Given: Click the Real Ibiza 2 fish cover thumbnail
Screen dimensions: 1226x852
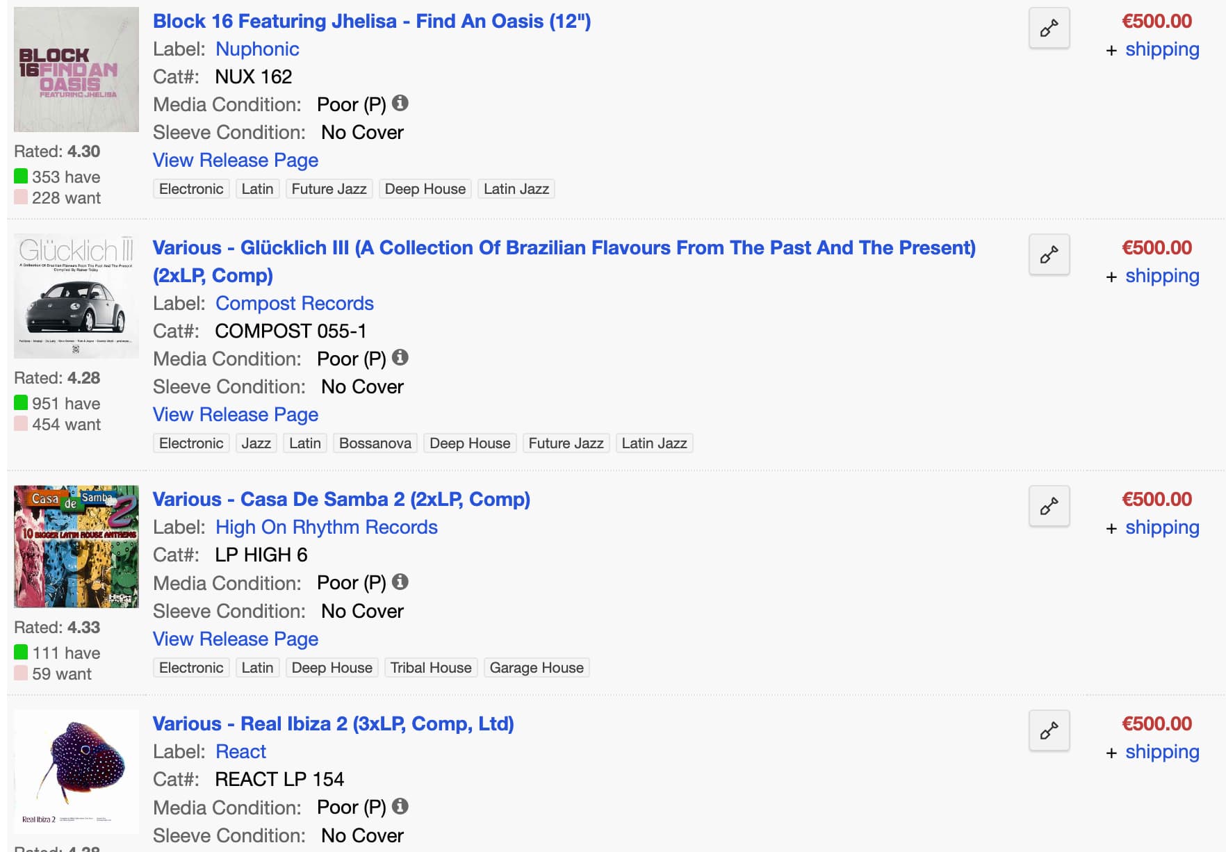Looking at the screenshot, I should (76, 771).
